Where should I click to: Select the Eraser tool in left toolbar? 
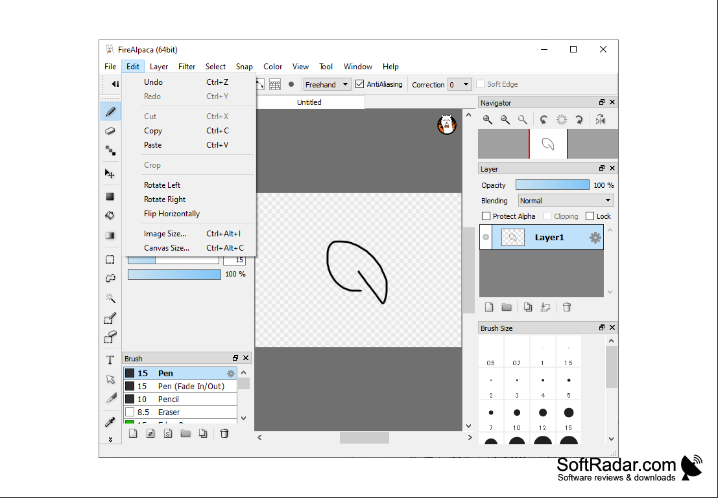[110, 131]
